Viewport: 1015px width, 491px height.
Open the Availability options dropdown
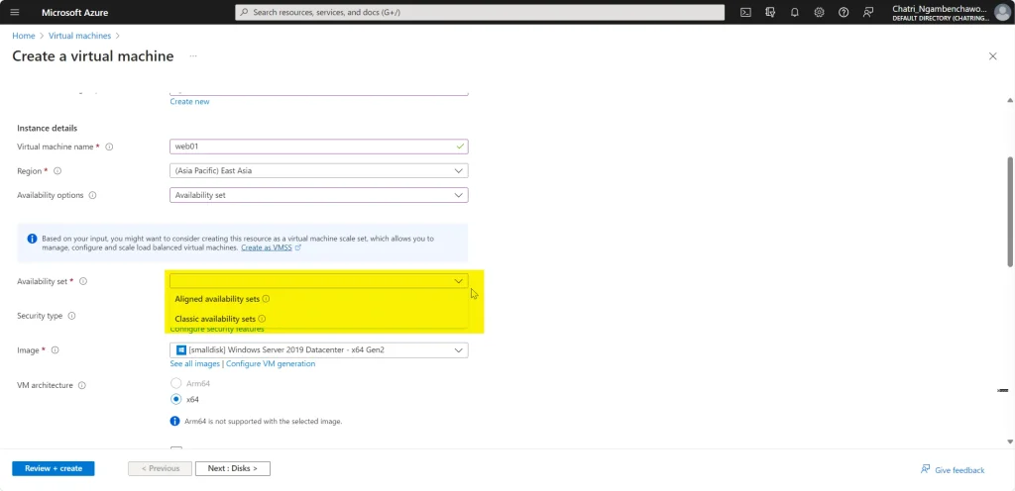(318, 195)
